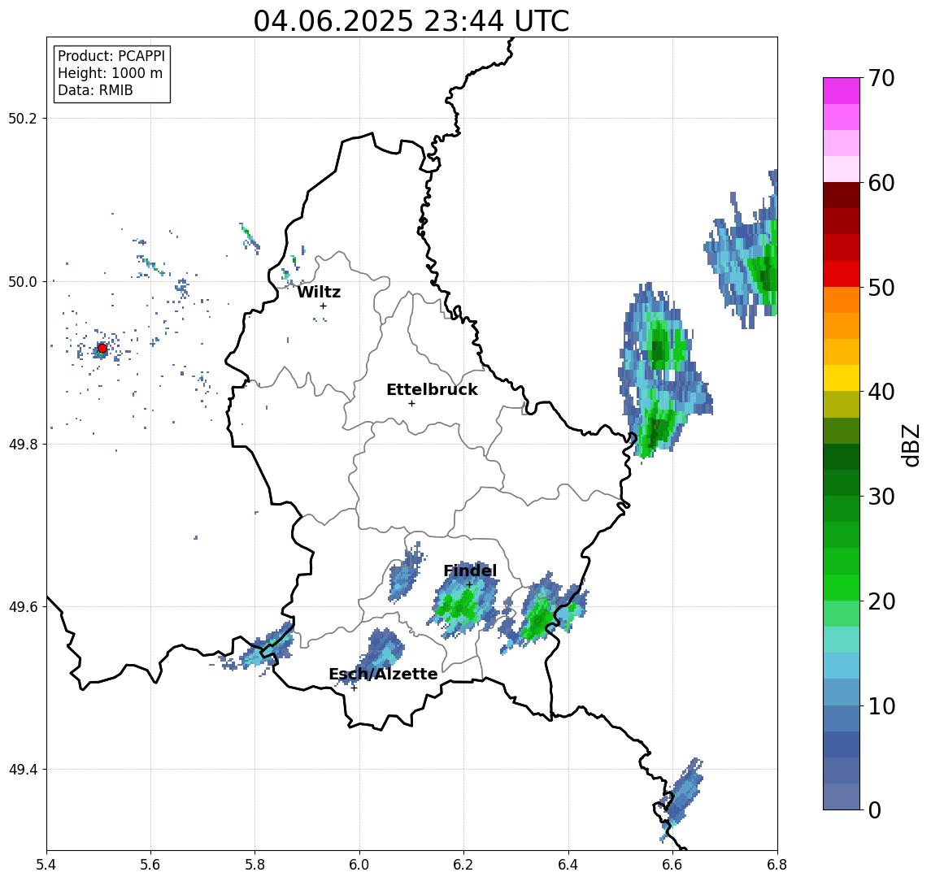Click the 70 tick on the colorbar

881,78
